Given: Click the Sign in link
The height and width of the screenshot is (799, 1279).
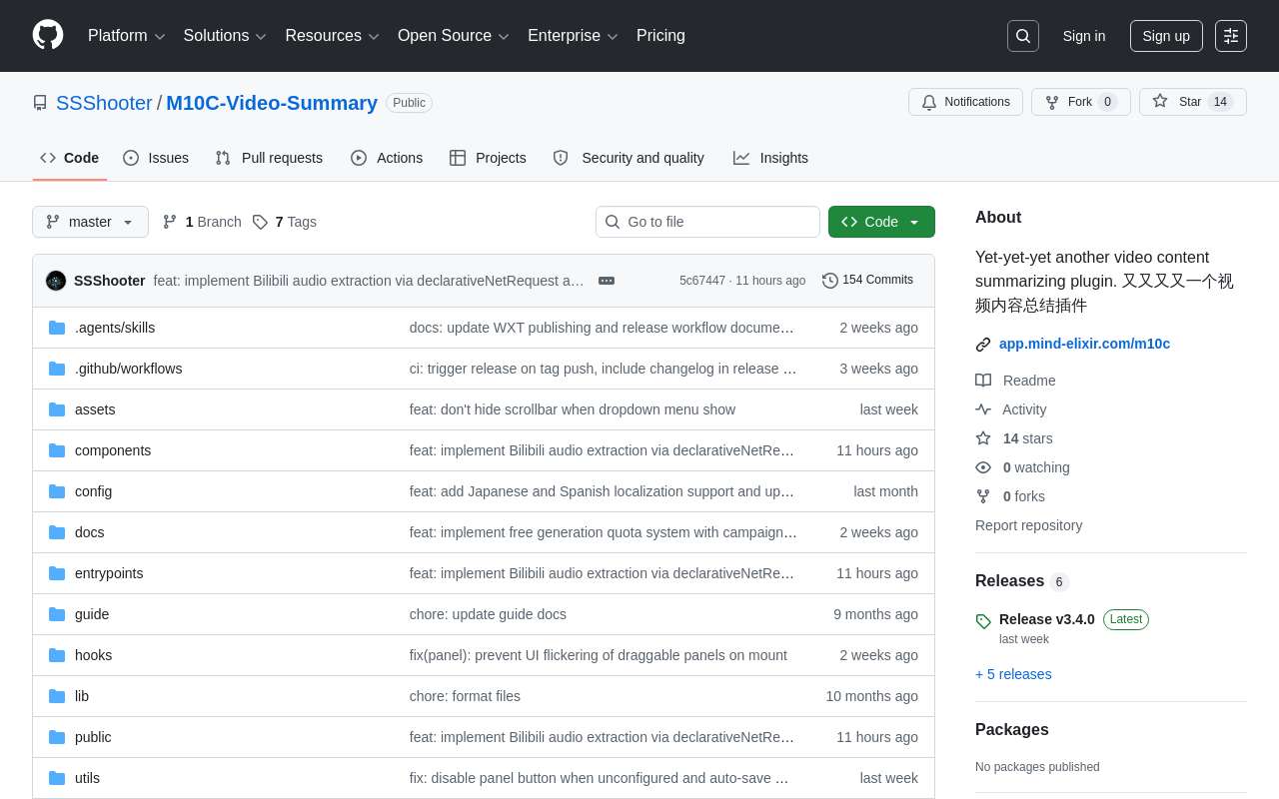Looking at the screenshot, I should point(1084,36).
